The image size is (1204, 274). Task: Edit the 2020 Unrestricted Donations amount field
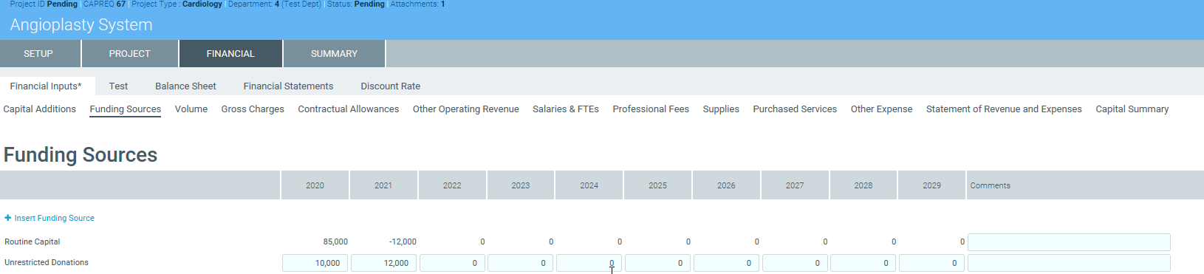(315, 263)
